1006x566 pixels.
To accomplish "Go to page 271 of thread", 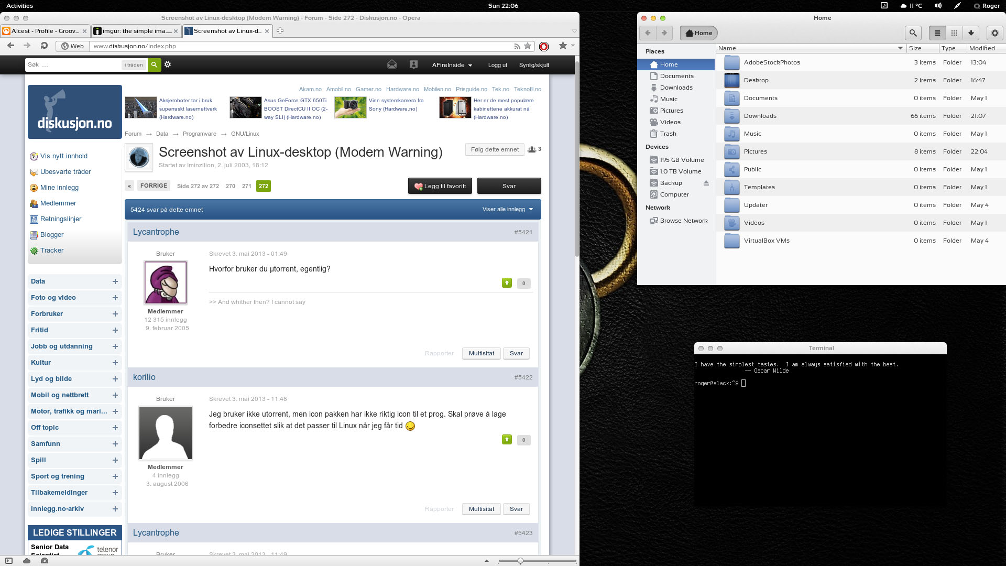I will tap(247, 186).
